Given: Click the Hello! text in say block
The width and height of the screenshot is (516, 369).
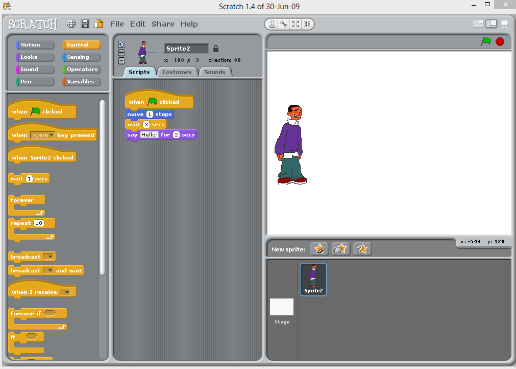Looking at the screenshot, I should coord(150,134).
